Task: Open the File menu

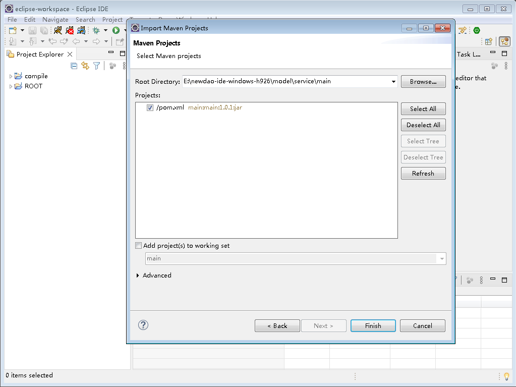Action: tap(12, 19)
